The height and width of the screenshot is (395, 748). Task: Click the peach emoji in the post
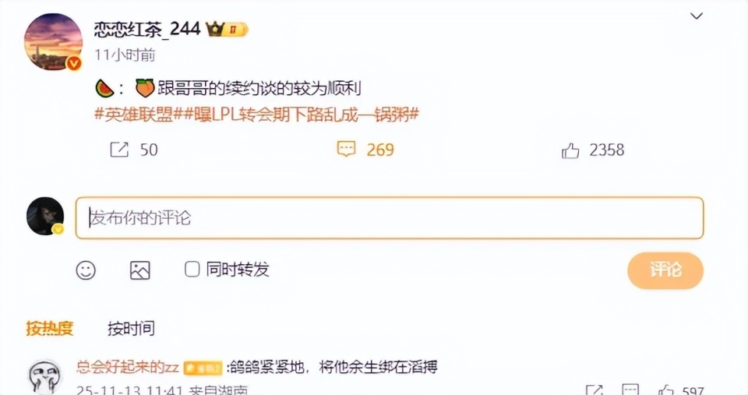(x=145, y=89)
